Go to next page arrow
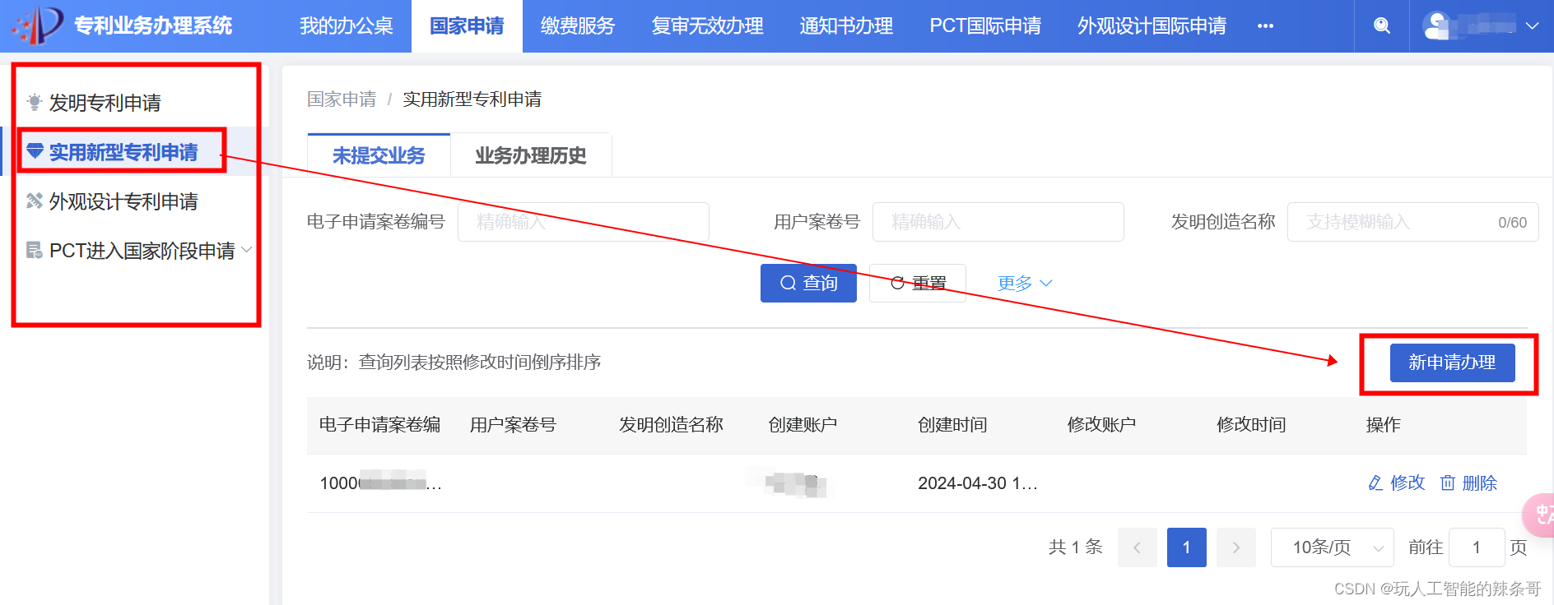The image size is (1554, 605). tap(1236, 547)
